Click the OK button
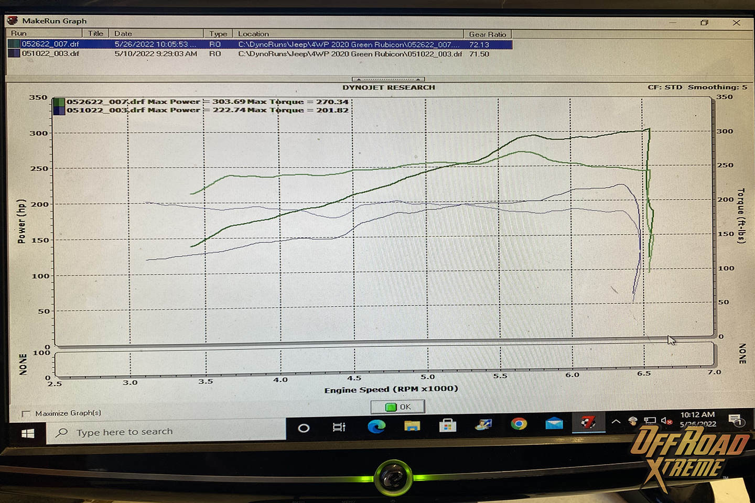This screenshot has height=503, width=755. [x=398, y=407]
